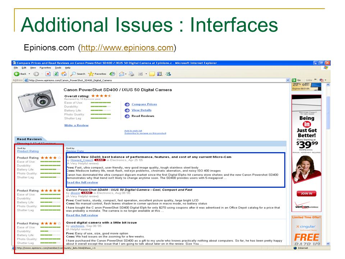Viewport: 345px width, 259px height.
Task: Click the epinions.com hyperlink in slide
Action: [127, 47]
